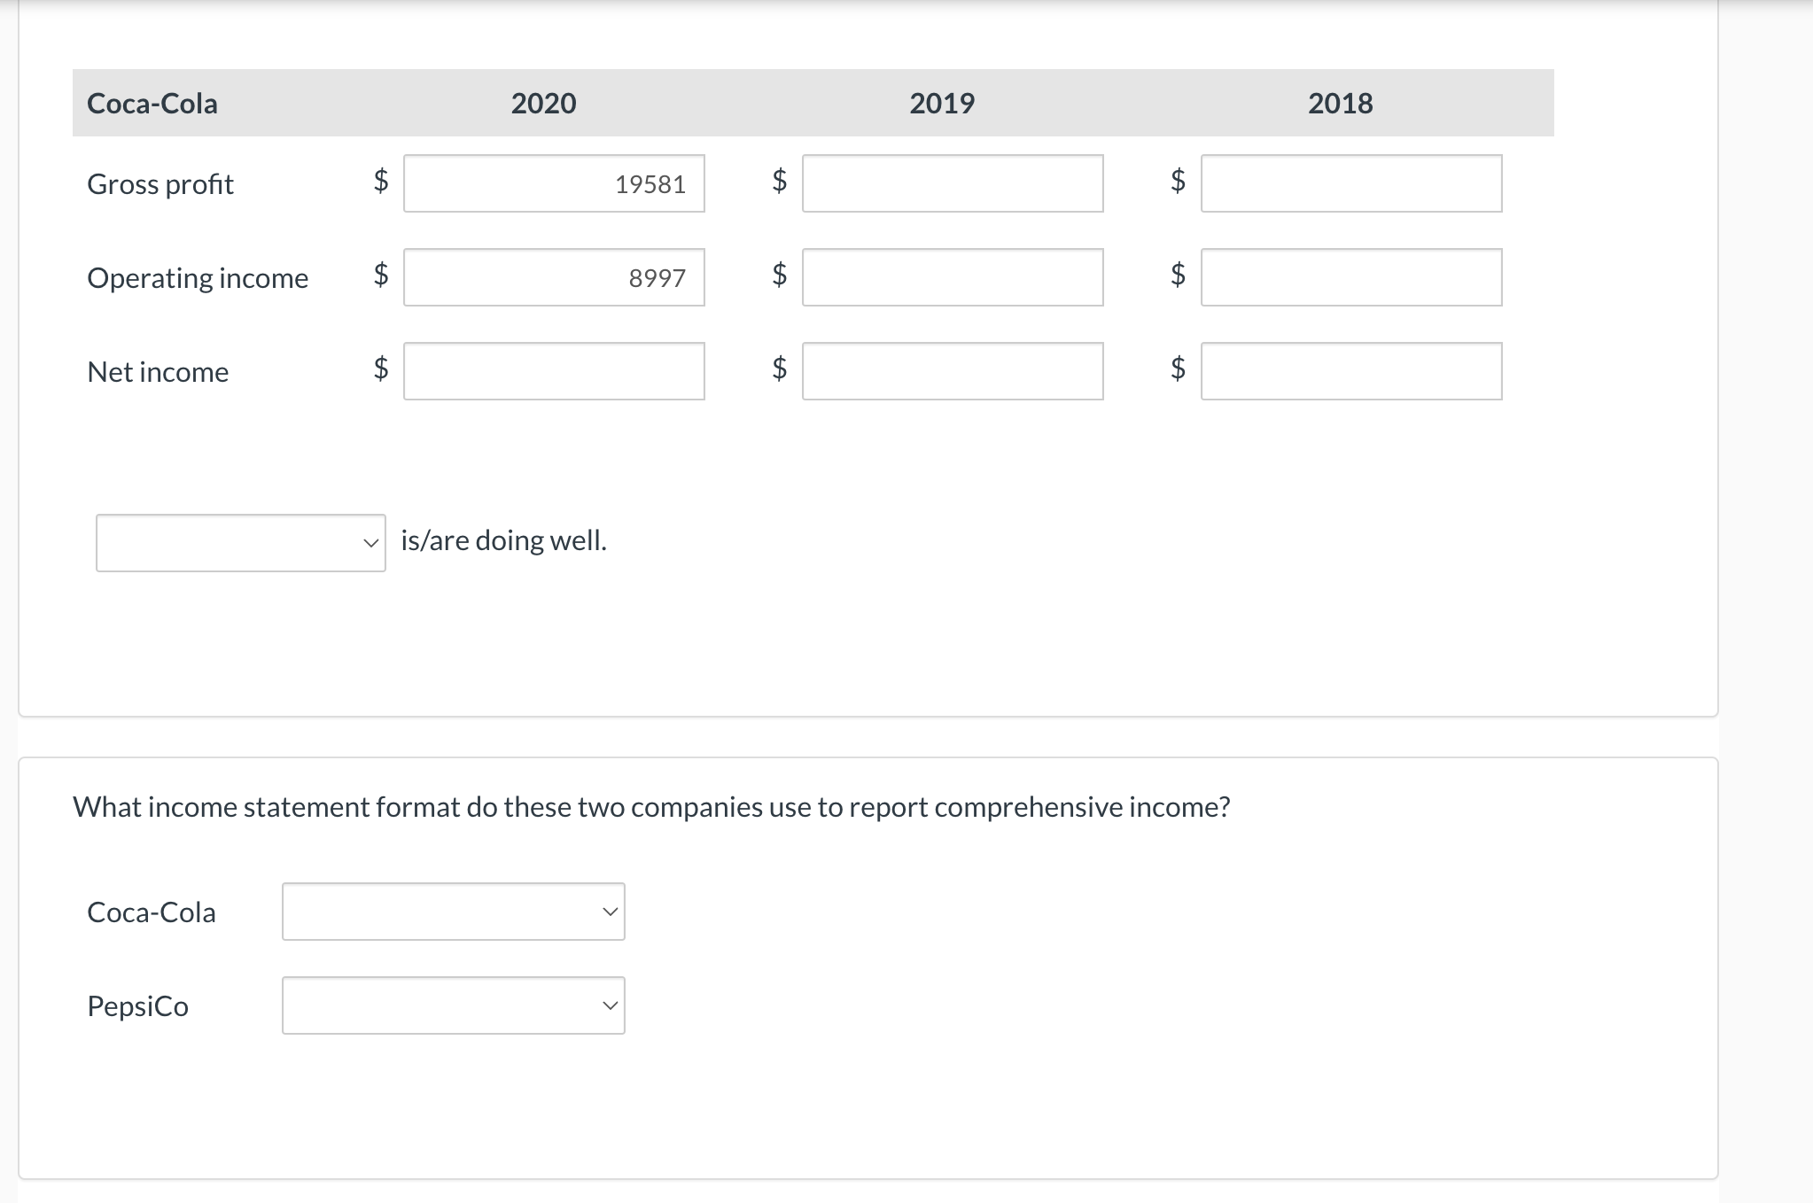Click the 2018 Operating income input field
The width and height of the screenshot is (1813, 1203).
[1350, 277]
